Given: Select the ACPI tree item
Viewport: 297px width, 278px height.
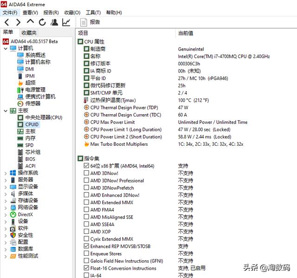Looking at the screenshot, I should tap(30, 166).
